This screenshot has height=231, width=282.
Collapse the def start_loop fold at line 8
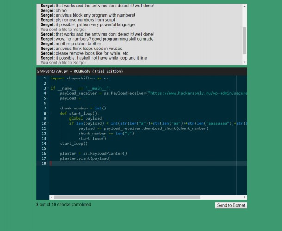[x=48, y=113]
